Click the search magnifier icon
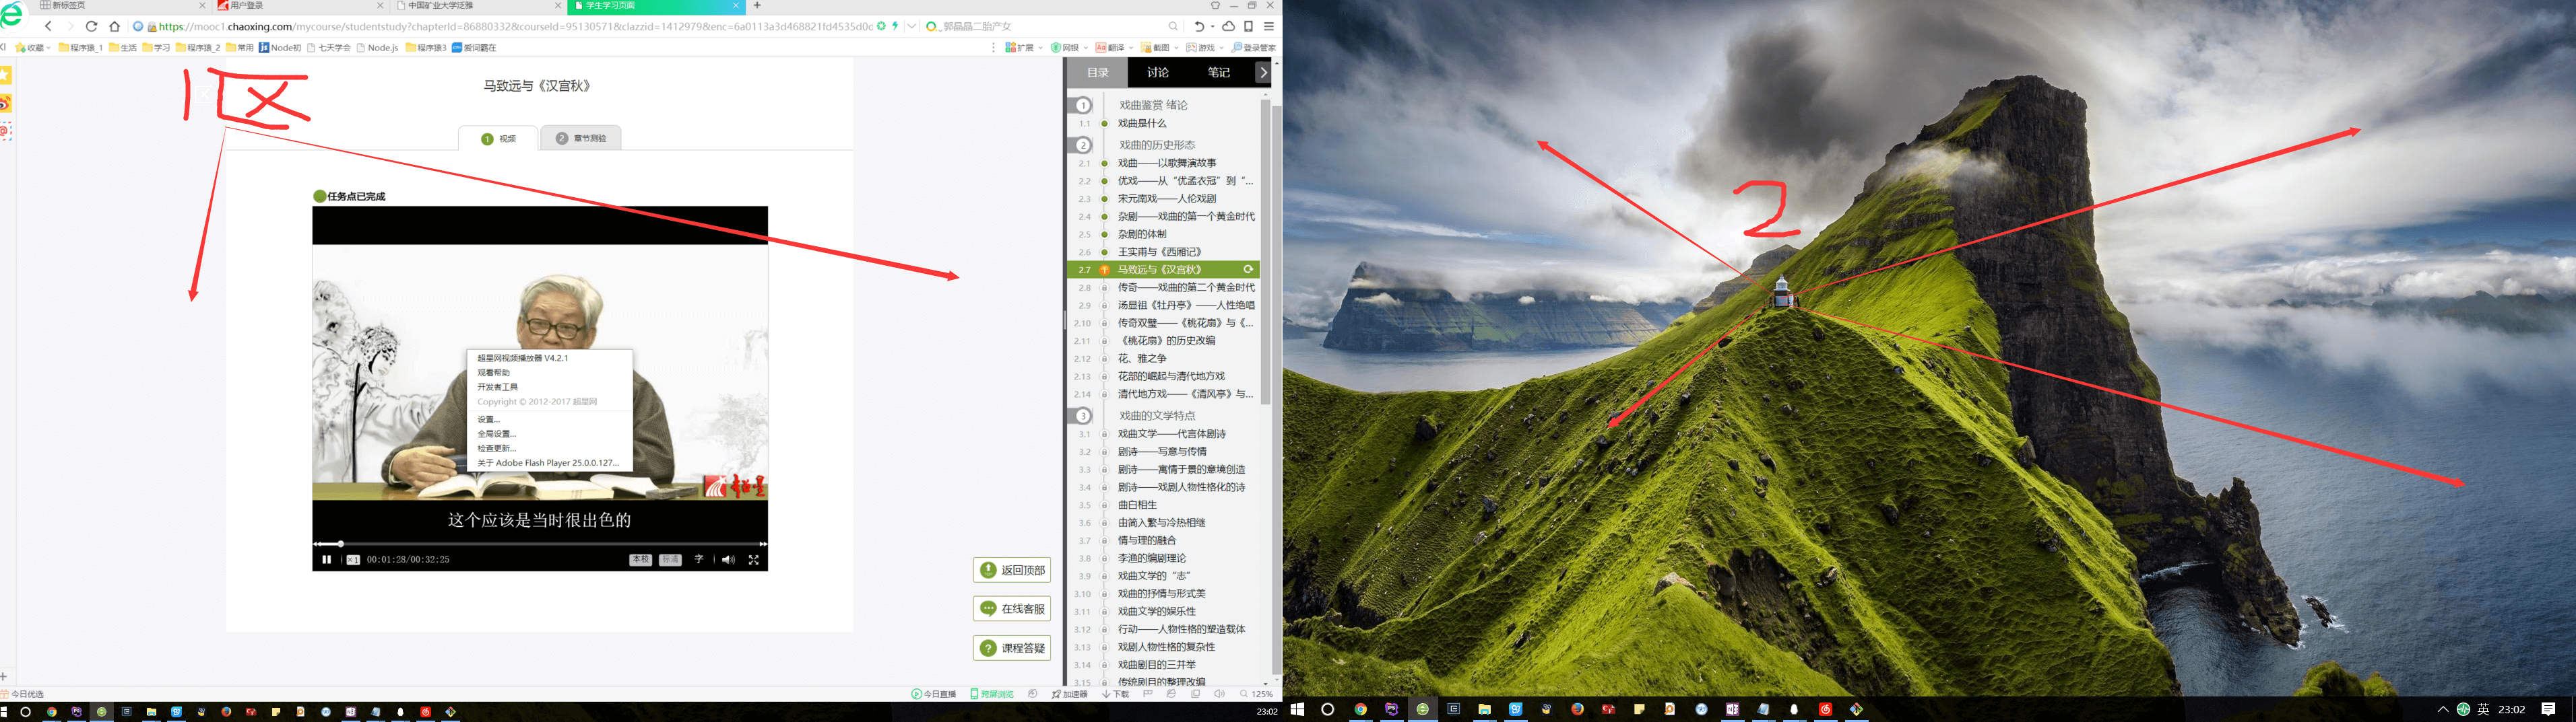2576x722 pixels. pyautogui.click(x=1173, y=27)
